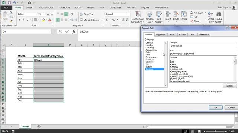Increase decimal places
Viewport: 238px width, 133px height.
click(x=123, y=20)
